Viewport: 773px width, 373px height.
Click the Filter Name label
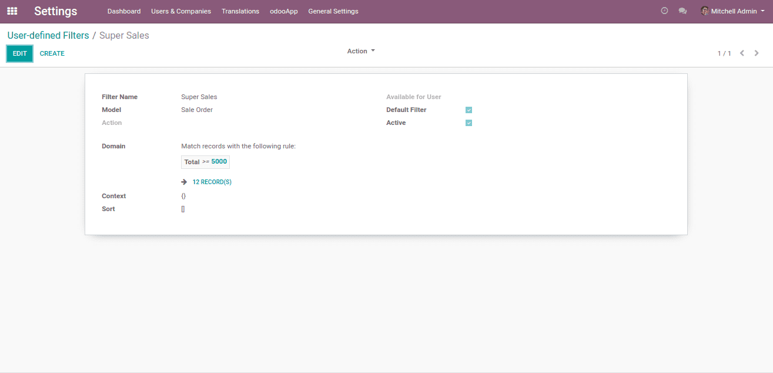pyautogui.click(x=119, y=97)
